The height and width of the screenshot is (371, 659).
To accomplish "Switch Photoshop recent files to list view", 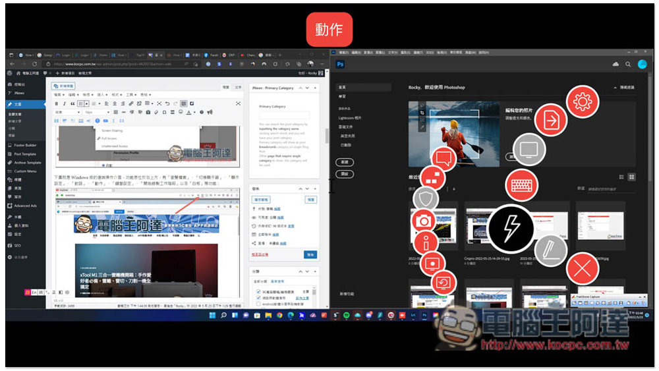I will click(x=621, y=177).
